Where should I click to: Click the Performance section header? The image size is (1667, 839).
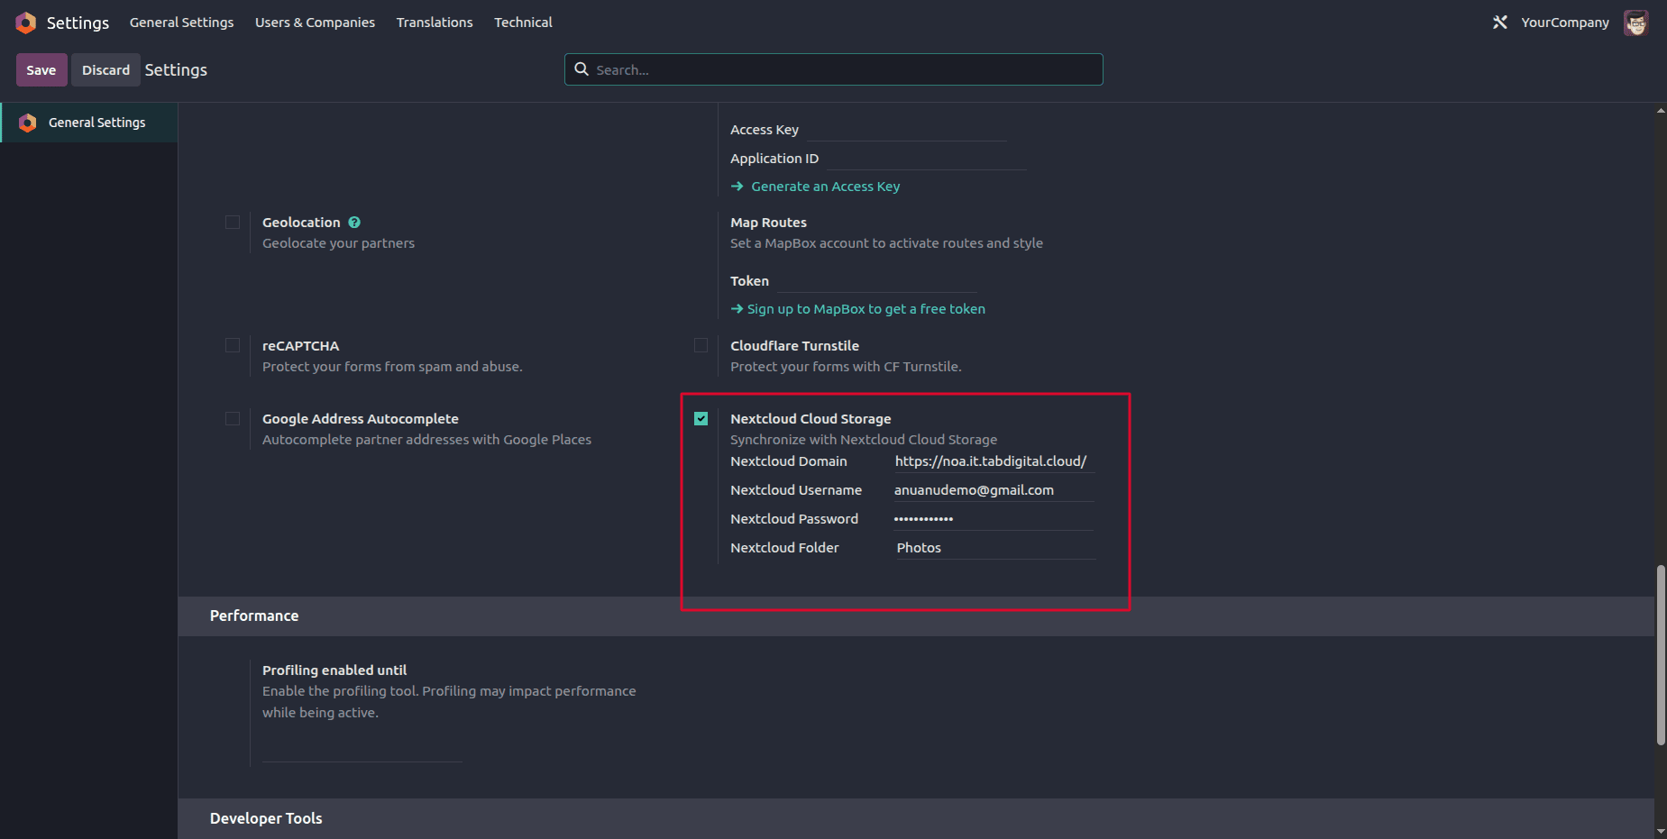point(916,616)
